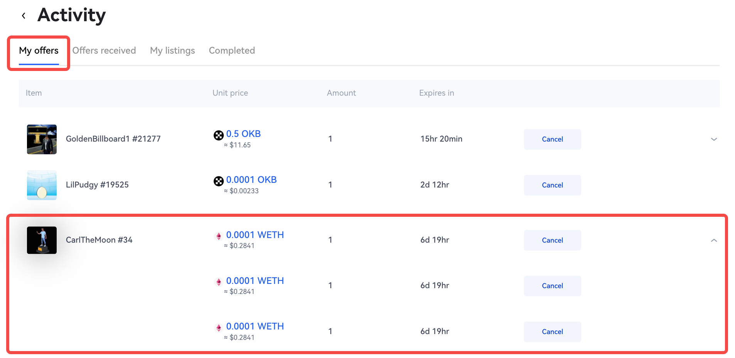Screen dimensions: 735x358
Task: Click the 0.5 OKB price link
Action: [243, 134]
